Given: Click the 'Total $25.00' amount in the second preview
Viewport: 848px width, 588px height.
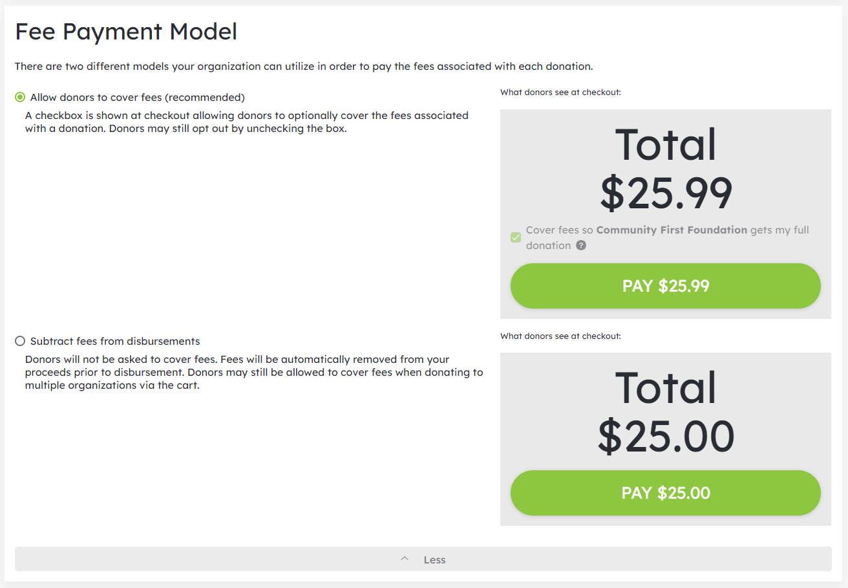Looking at the screenshot, I should coord(666,436).
